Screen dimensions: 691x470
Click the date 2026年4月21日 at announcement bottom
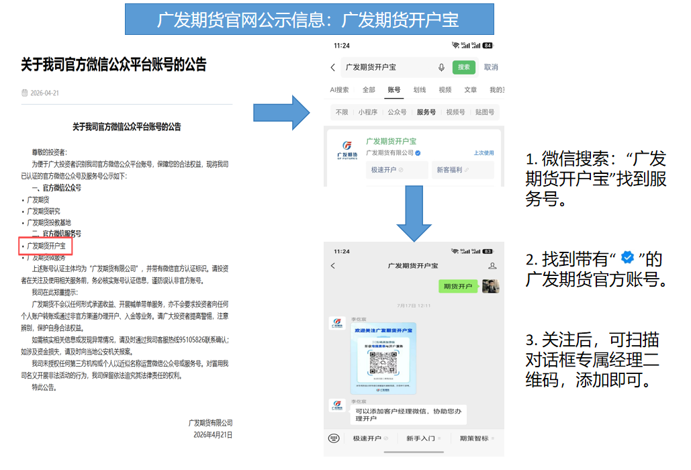(213, 435)
